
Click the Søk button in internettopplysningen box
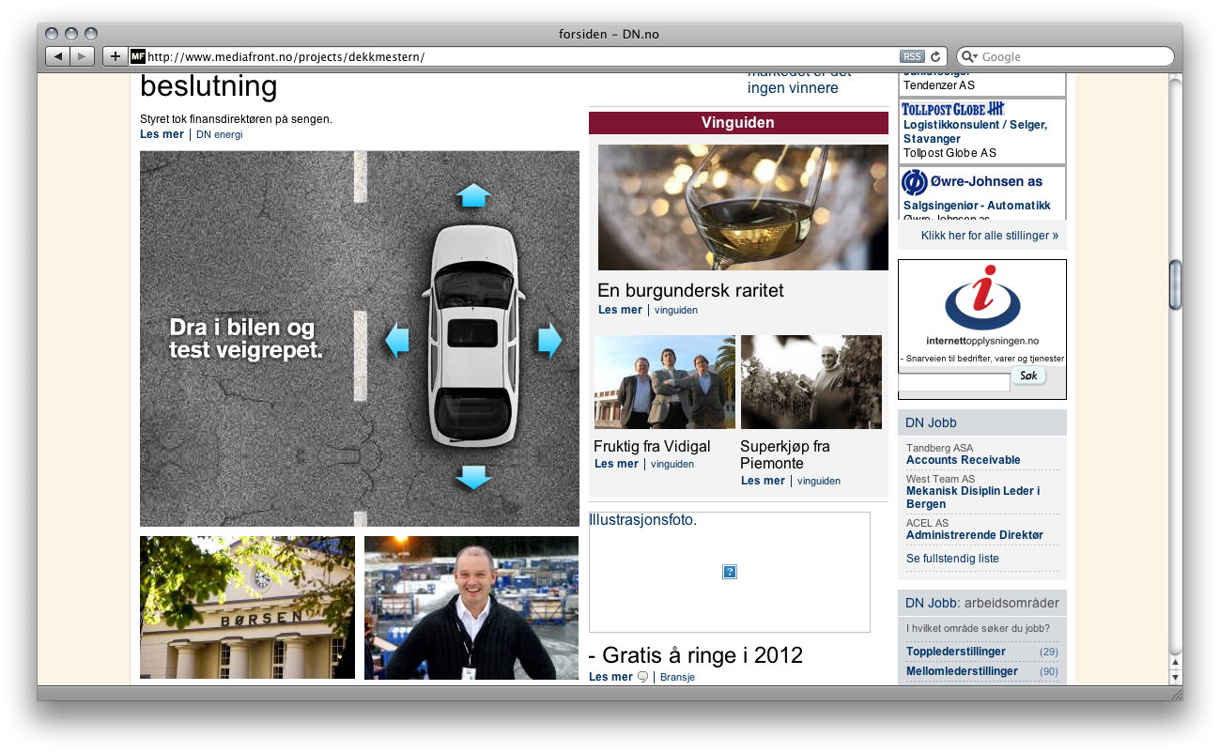[1028, 376]
